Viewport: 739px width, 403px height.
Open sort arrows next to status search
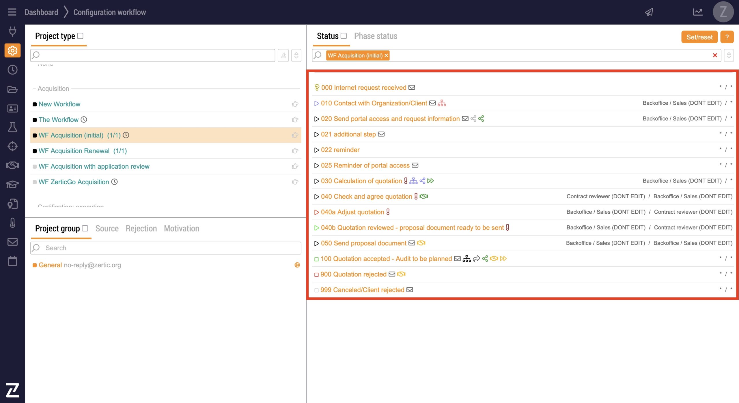pos(729,55)
